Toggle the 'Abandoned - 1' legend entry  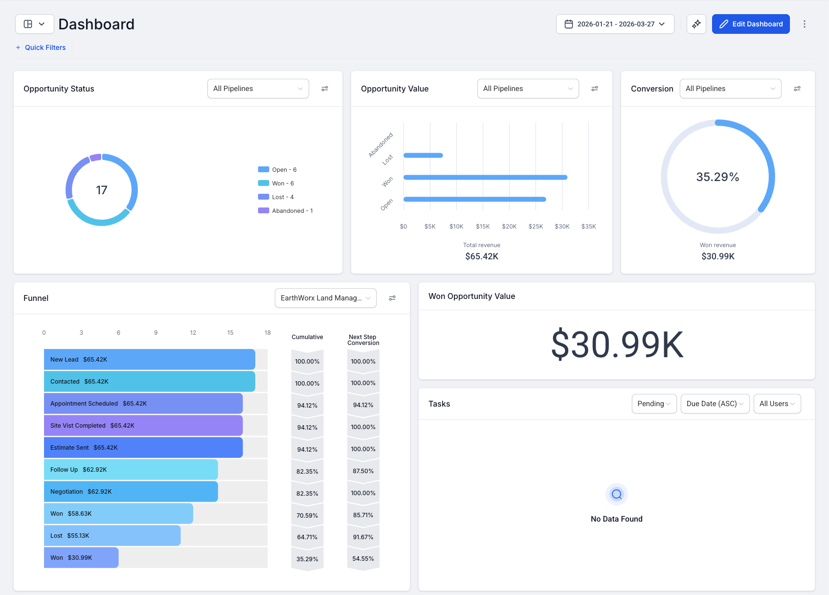292,210
